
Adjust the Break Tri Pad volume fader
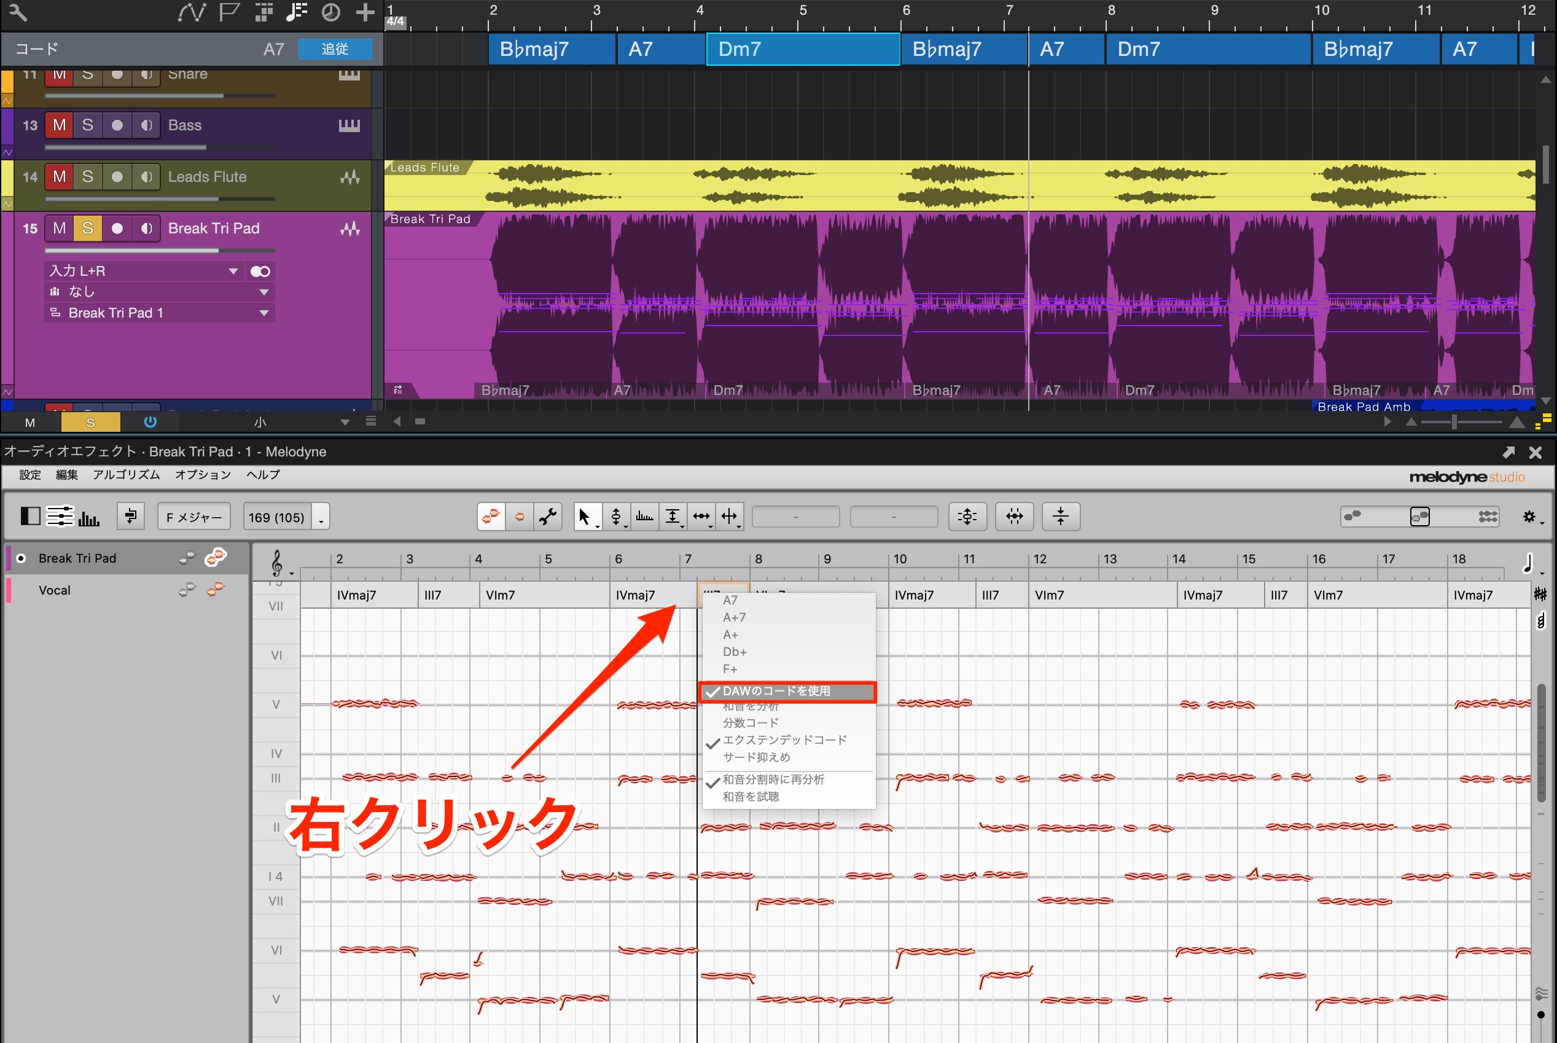[x=160, y=251]
